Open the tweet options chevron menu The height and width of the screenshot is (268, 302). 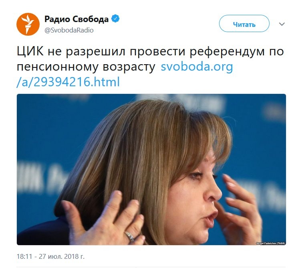[x=282, y=24]
